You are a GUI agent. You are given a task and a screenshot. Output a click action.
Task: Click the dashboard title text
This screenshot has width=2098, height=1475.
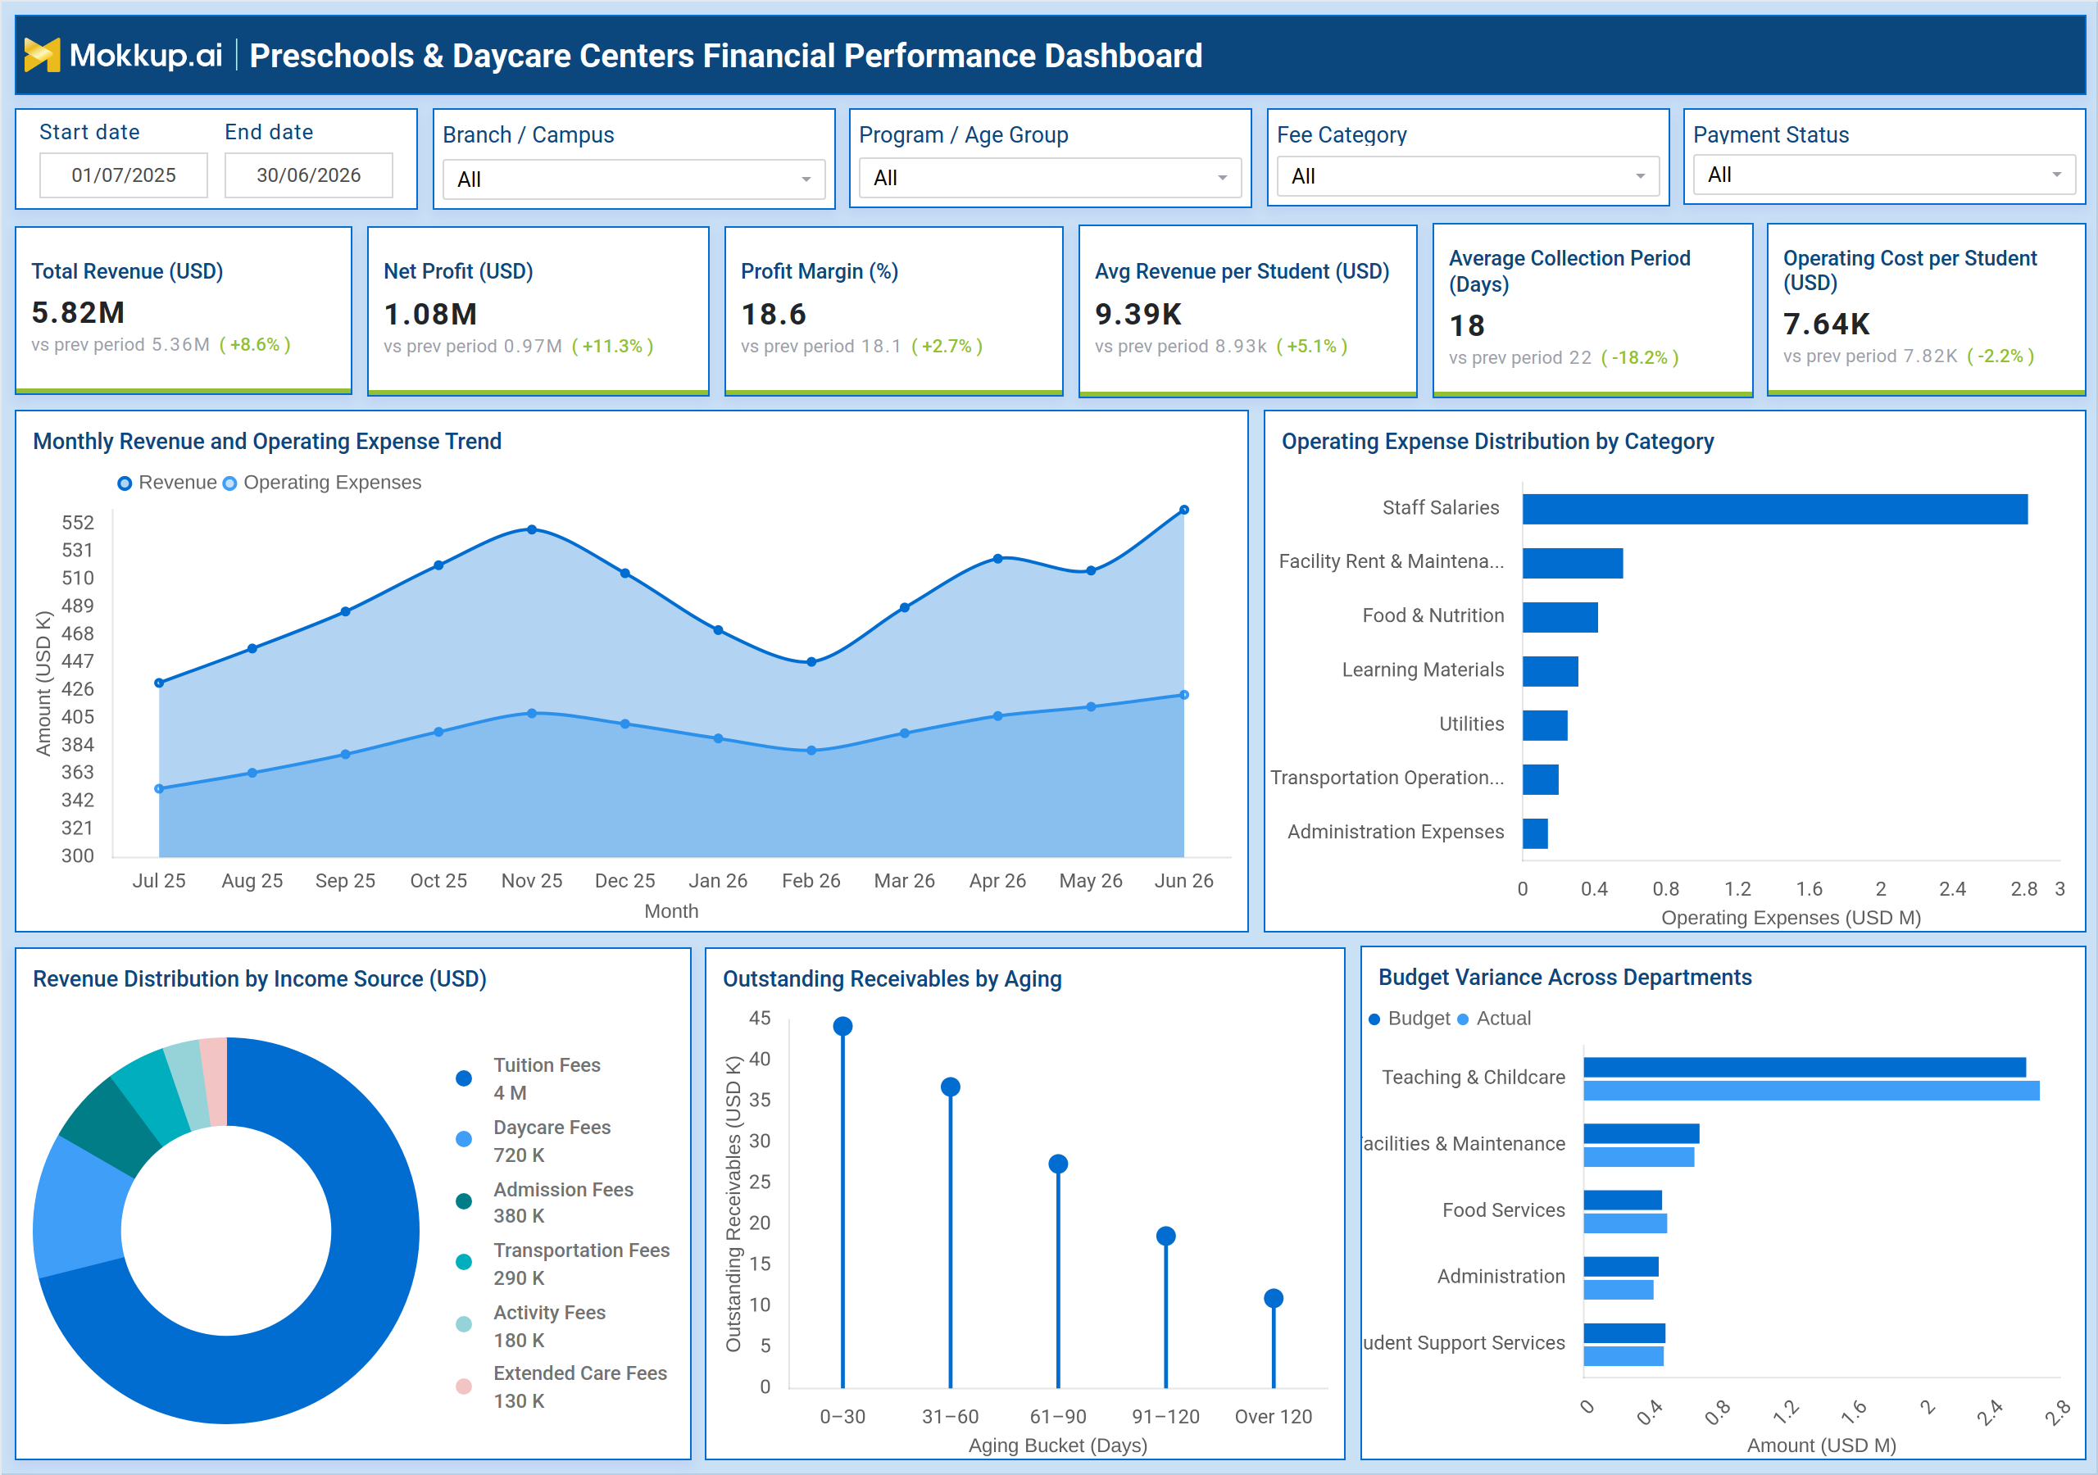point(725,56)
